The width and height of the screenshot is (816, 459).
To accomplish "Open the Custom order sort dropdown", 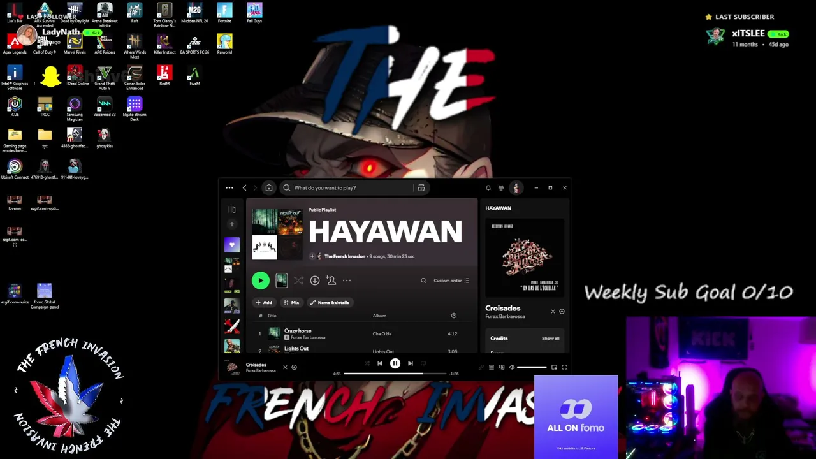I will point(451,280).
